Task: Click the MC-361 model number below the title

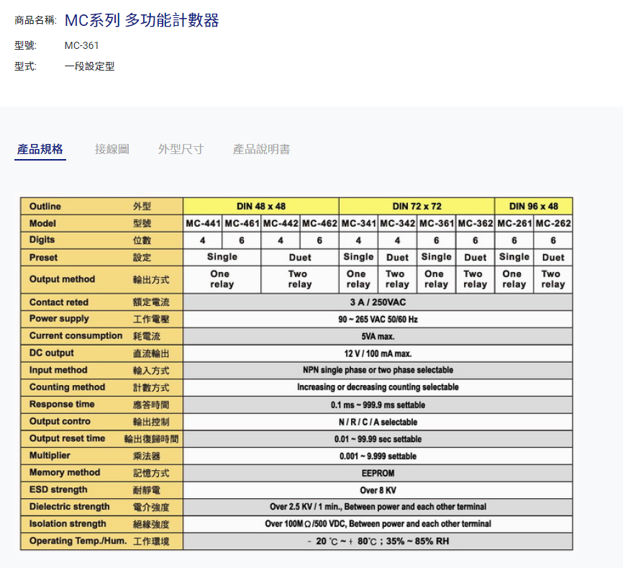Action: click(x=81, y=46)
